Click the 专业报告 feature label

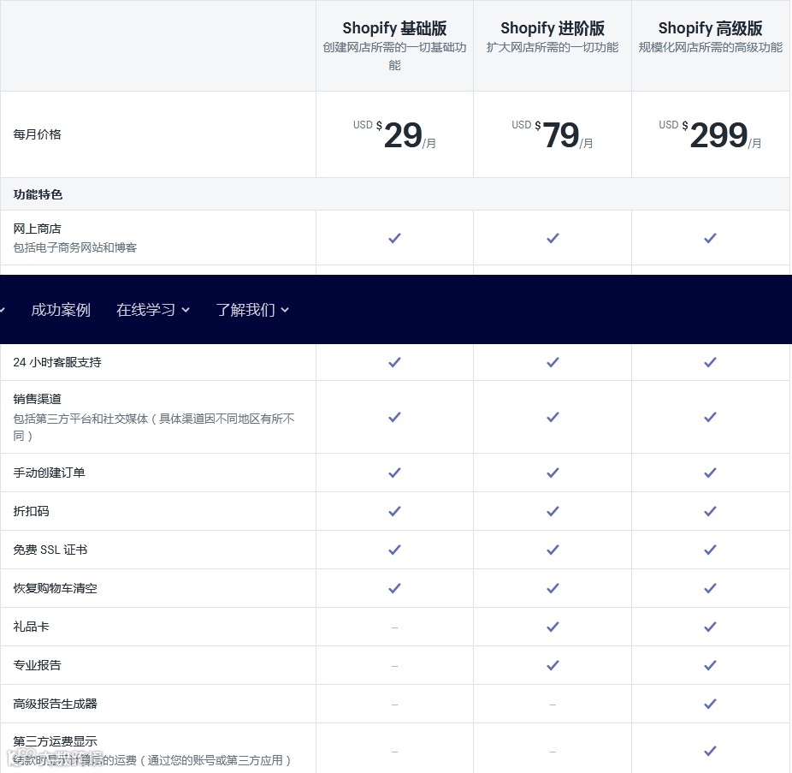38,665
